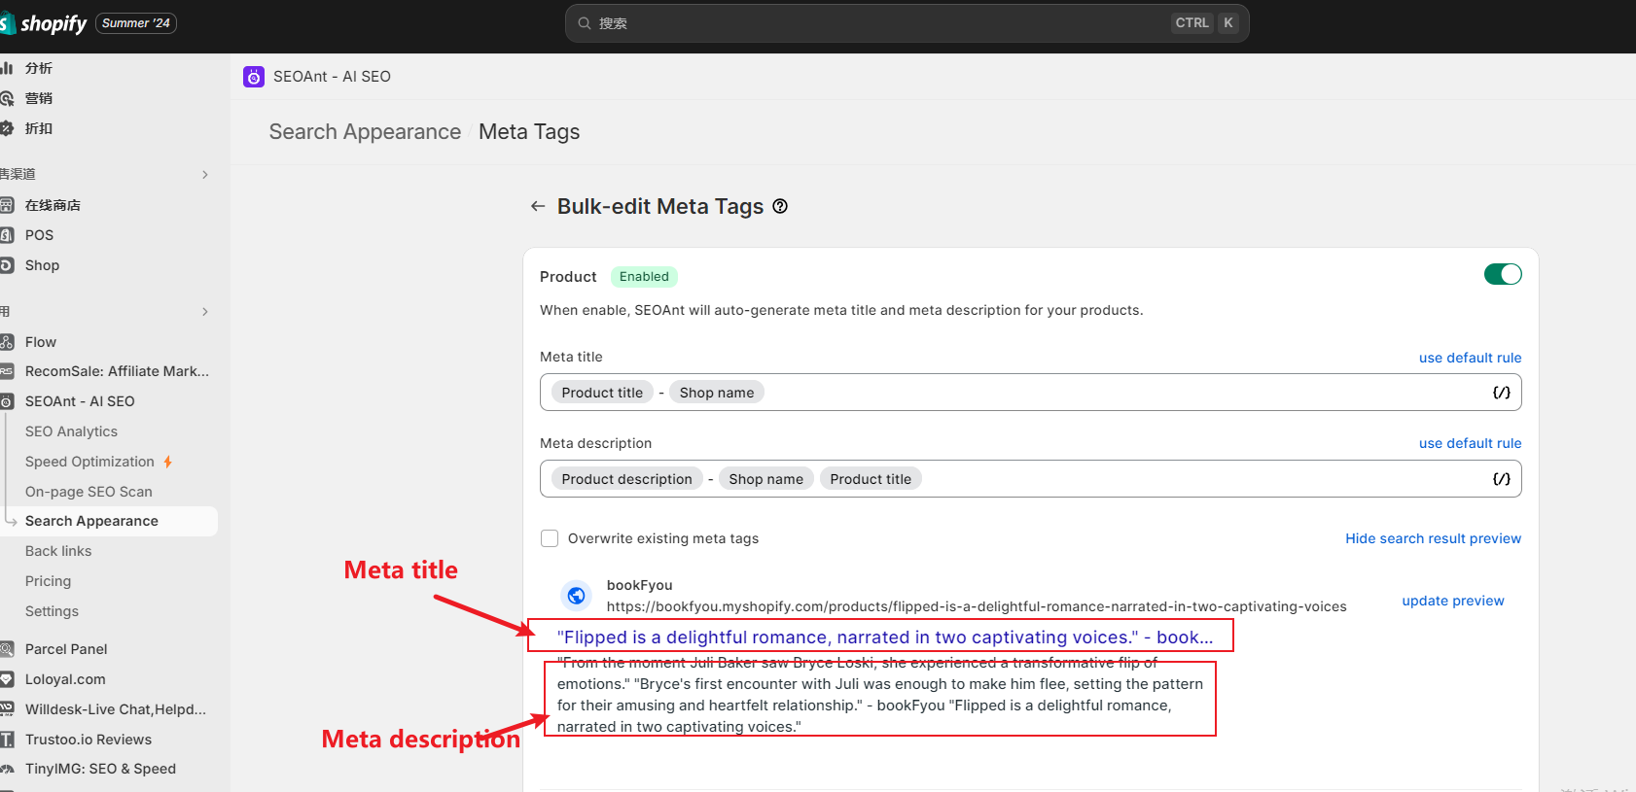
Task: Click the search magnifier icon
Action: pyautogui.click(x=585, y=23)
